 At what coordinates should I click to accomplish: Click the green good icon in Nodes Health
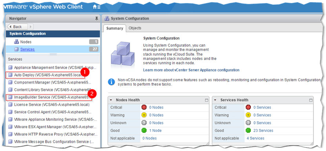point(144,131)
